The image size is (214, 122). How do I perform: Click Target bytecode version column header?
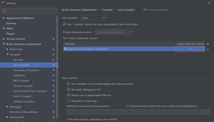(190, 44)
